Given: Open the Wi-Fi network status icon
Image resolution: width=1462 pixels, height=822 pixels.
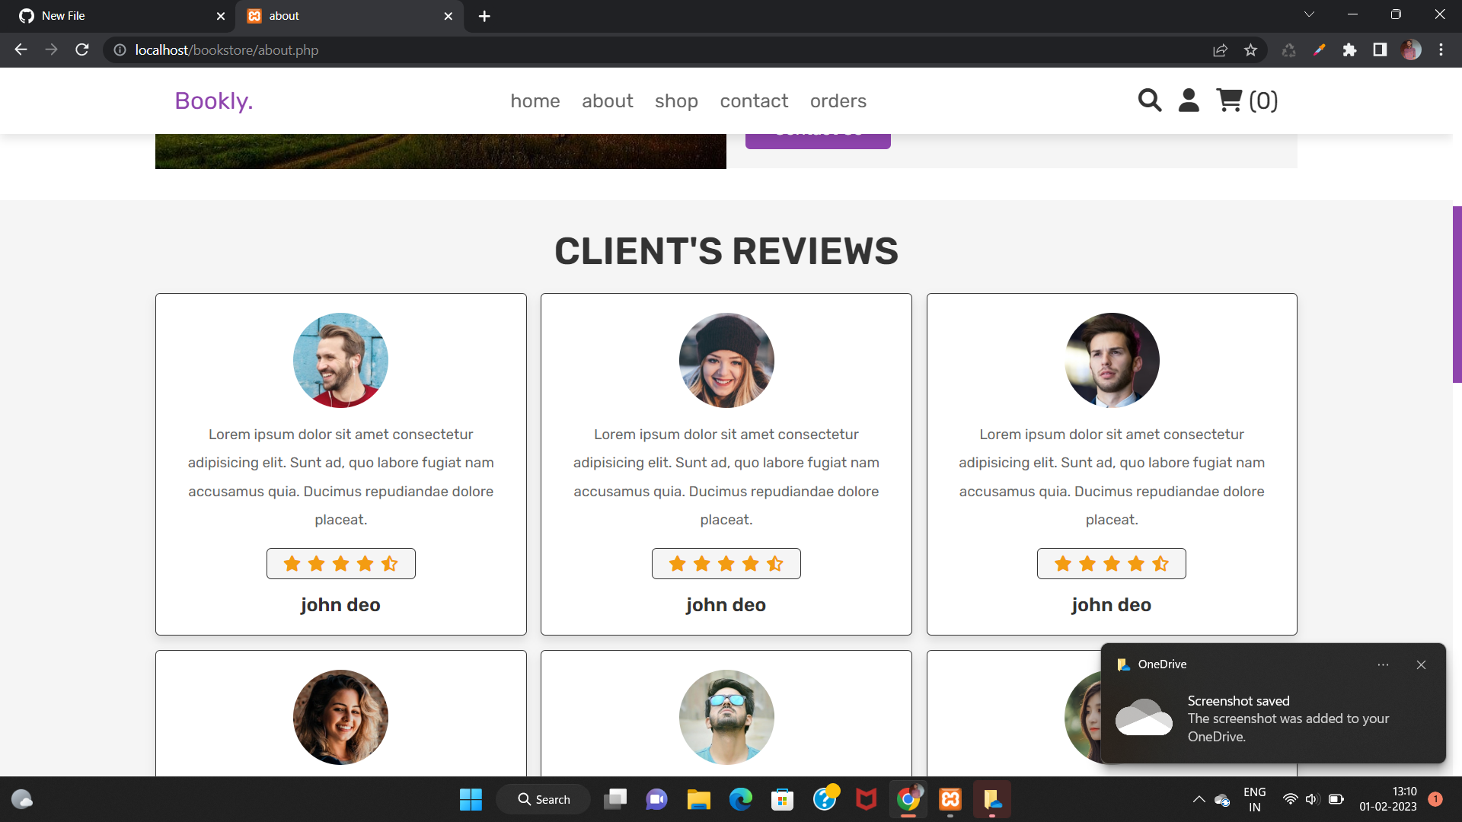Looking at the screenshot, I should 1290,799.
